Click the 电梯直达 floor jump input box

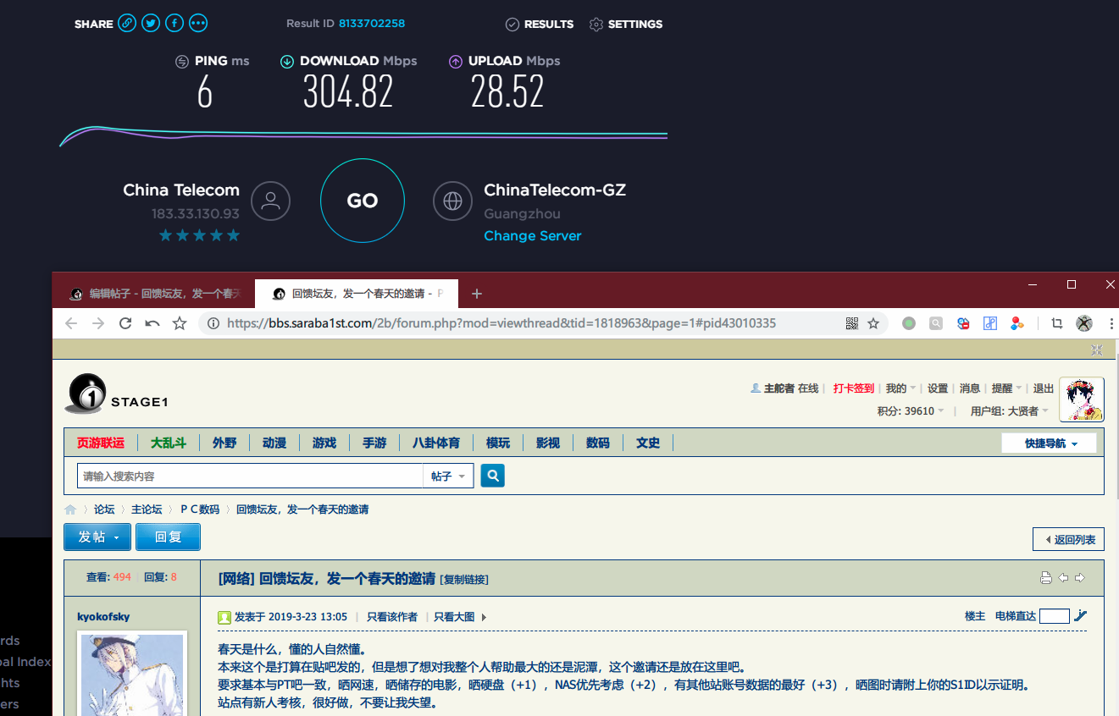click(x=1055, y=616)
